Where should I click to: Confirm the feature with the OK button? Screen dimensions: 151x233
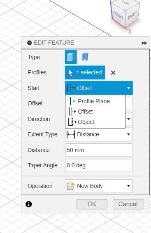[92, 204]
